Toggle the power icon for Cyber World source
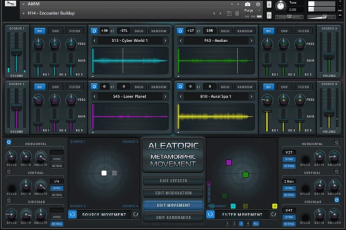The image size is (346, 230). point(95,30)
